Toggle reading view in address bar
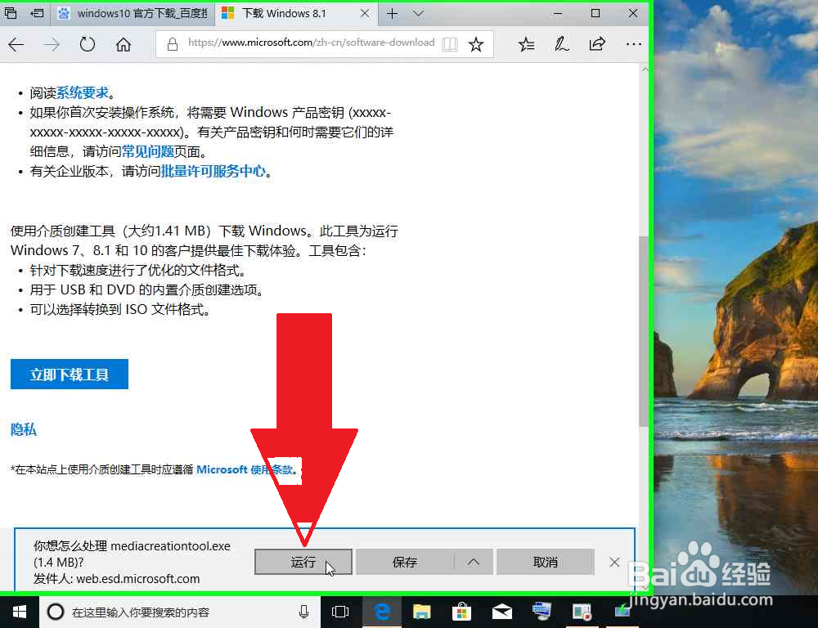This screenshot has width=818, height=628. pyautogui.click(x=450, y=44)
